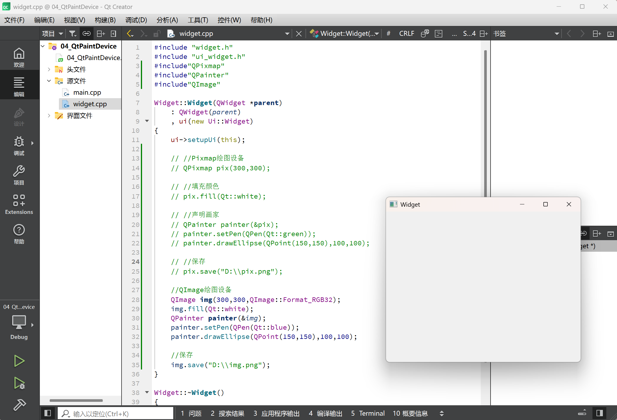Click the filter tree funnel icon
Viewport: 617px width, 420px height.
(73, 34)
